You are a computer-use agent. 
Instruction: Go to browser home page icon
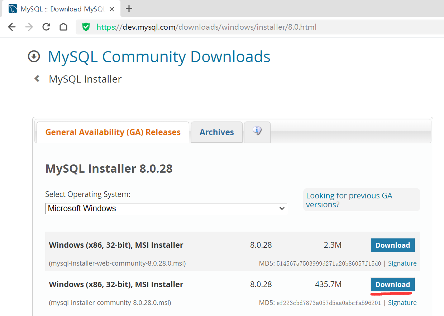(x=63, y=27)
